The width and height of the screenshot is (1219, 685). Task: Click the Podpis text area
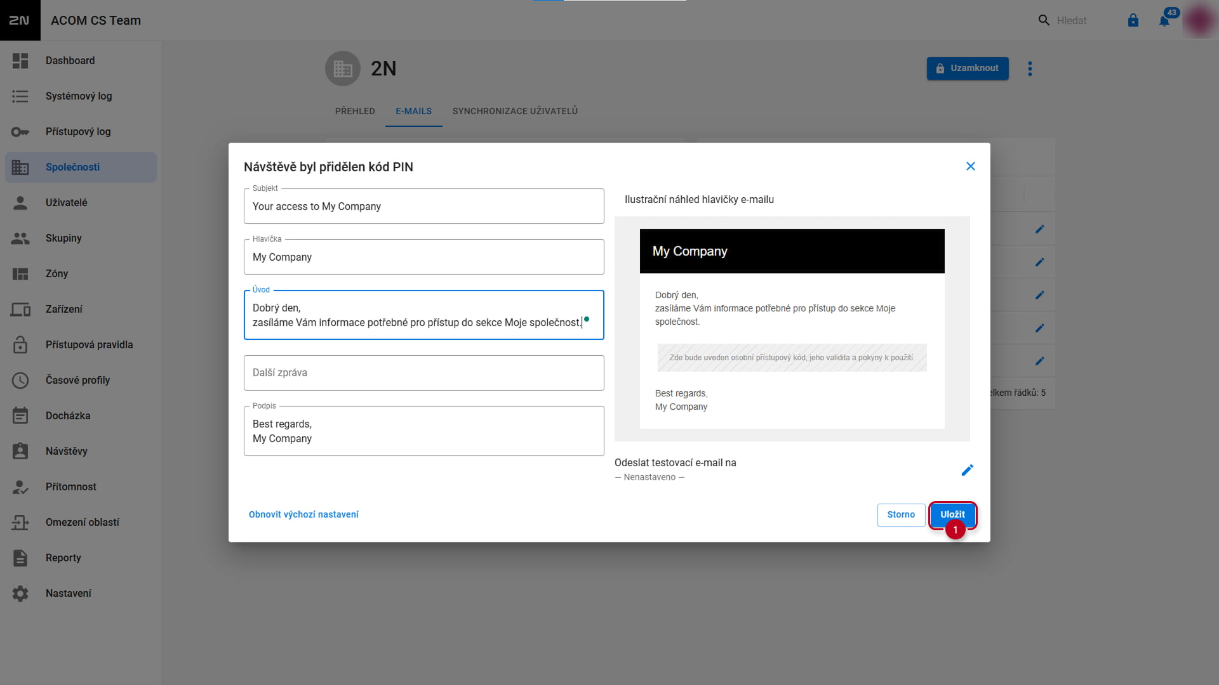point(423,431)
